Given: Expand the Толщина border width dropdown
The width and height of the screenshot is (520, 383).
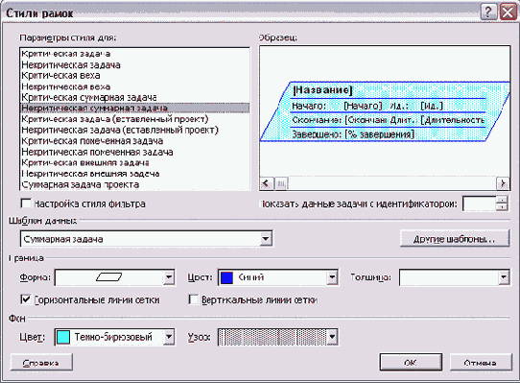Looking at the screenshot, I should [504, 277].
